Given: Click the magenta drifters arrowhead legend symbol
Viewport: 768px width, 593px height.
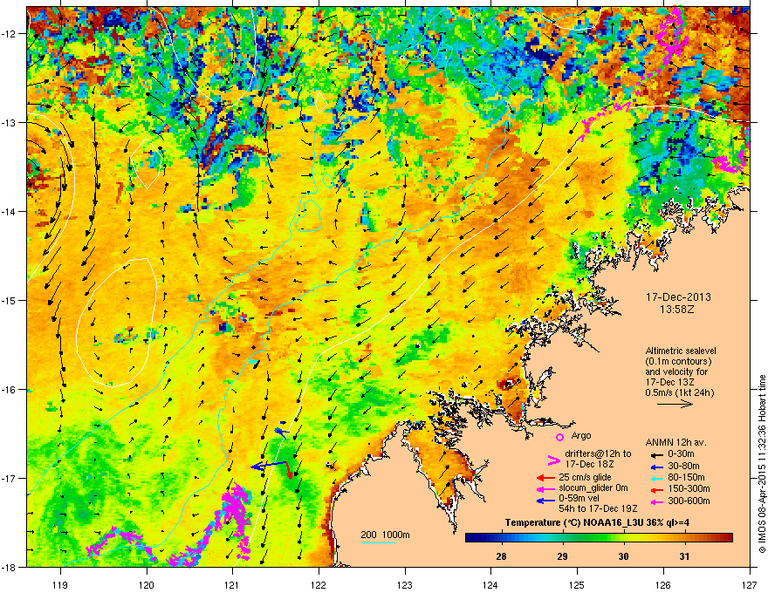Looking at the screenshot, I should point(553,460).
